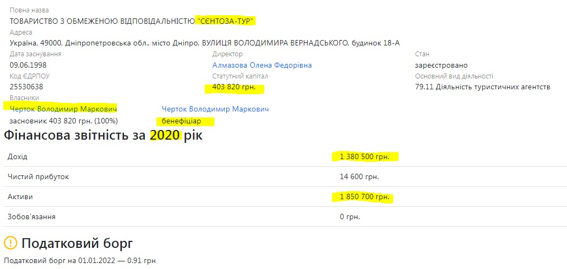
Task: Select the founding date 09.06.1998
Action: [x=28, y=65]
